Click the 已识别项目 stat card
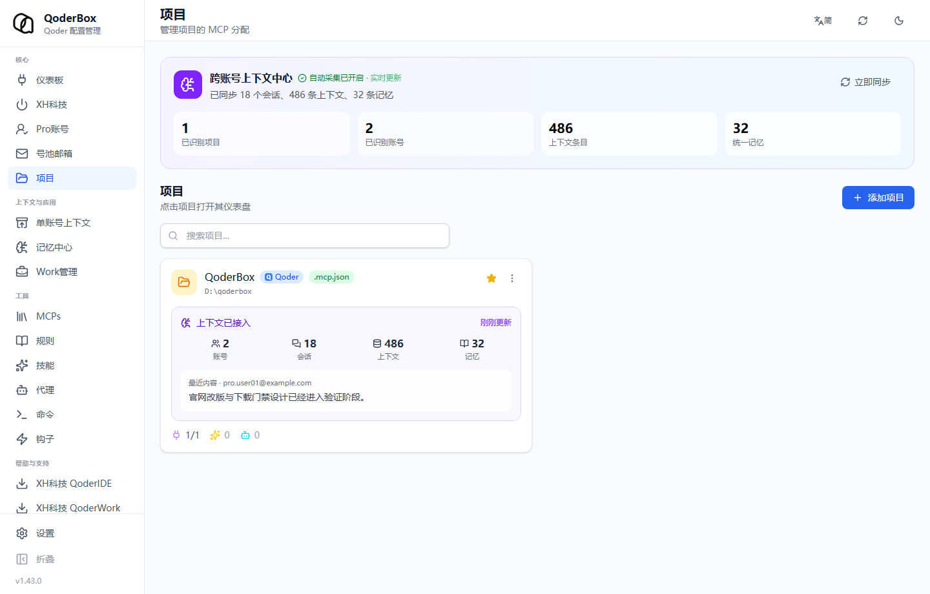 [262, 134]
